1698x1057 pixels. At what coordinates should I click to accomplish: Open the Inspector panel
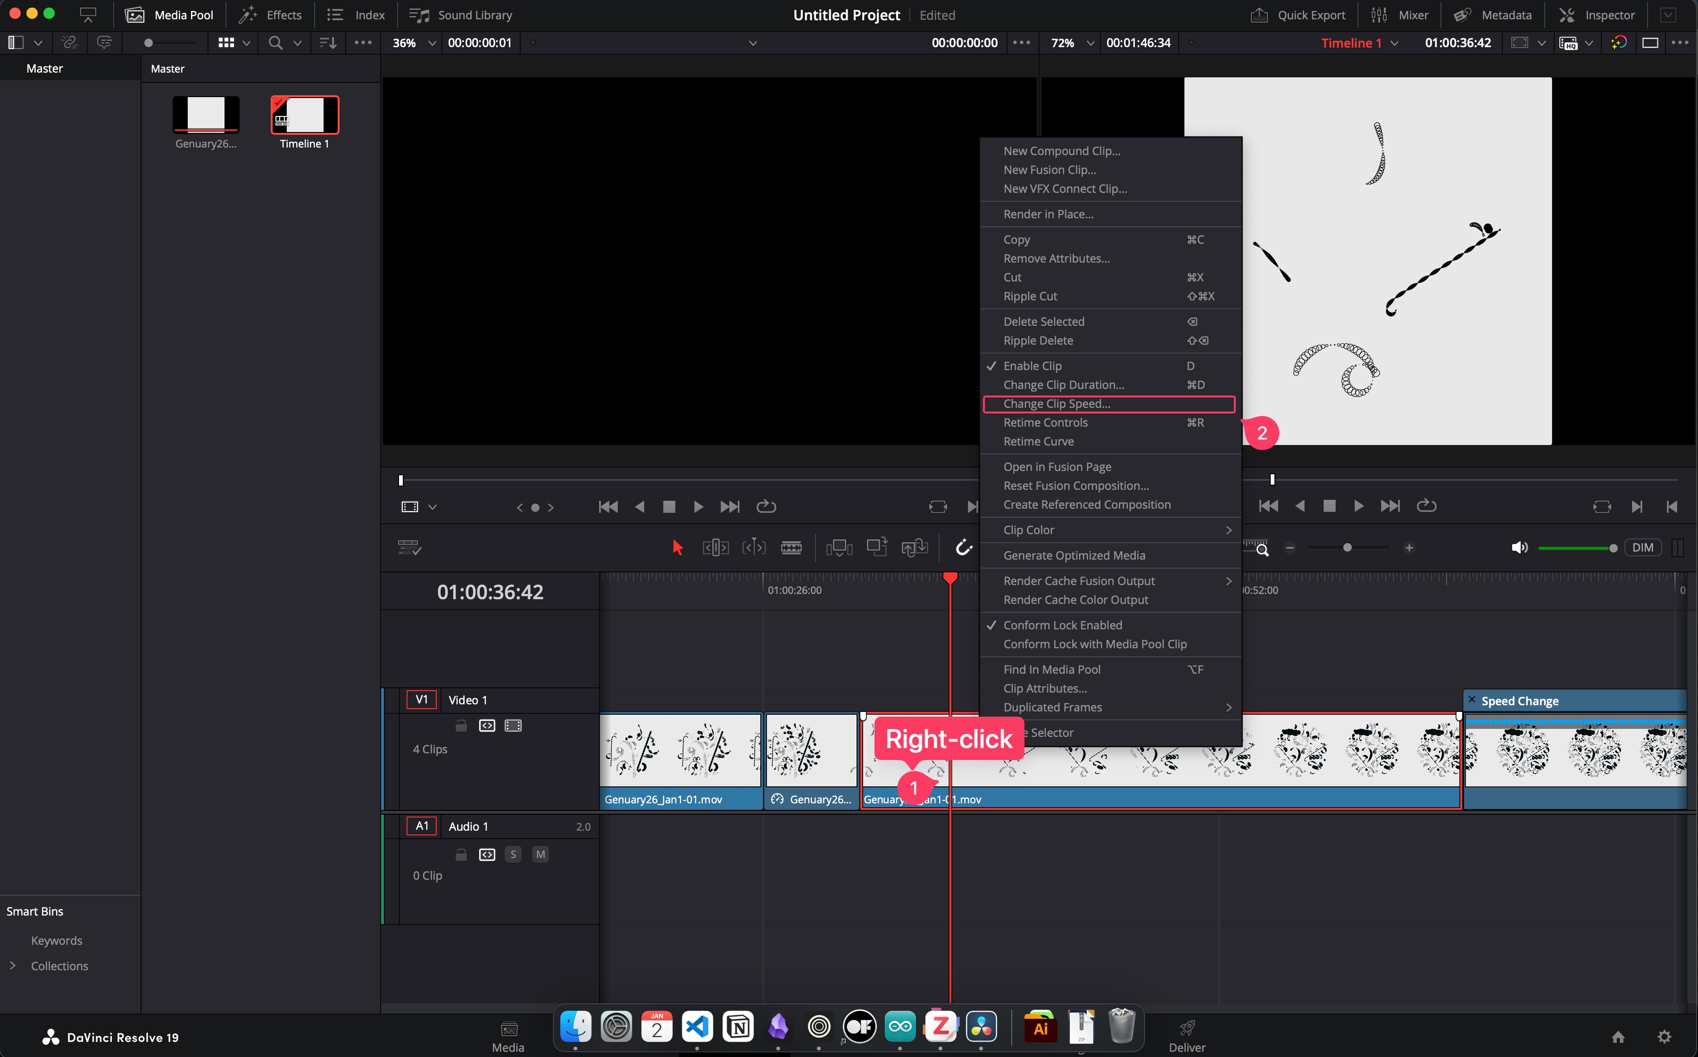(x=1597, y=15)
